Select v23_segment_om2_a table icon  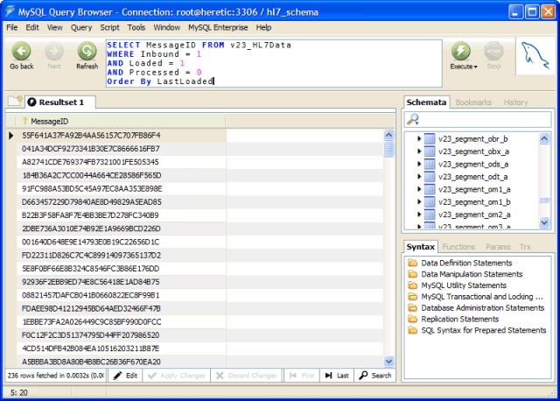[430, 215]
